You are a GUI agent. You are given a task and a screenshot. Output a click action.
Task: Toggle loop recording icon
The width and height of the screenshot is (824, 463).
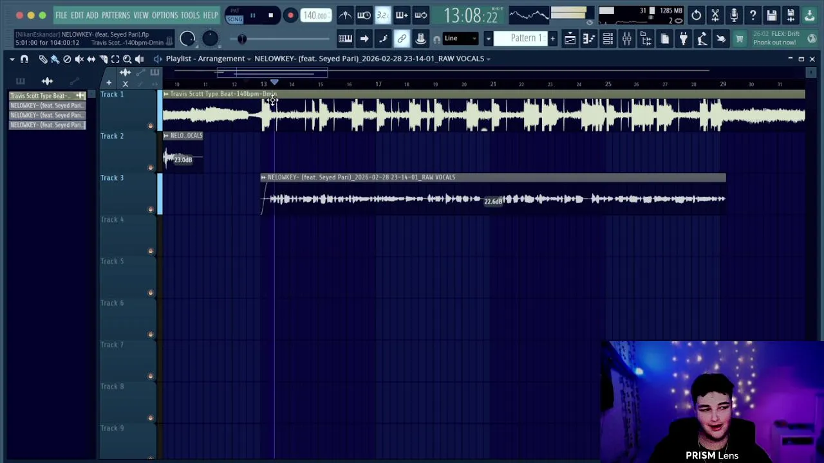[420, 15]
